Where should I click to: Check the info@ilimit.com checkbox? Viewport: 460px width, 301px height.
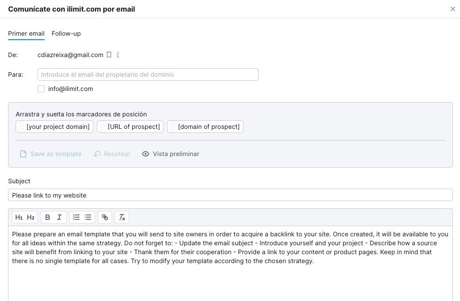(x=41, y=89)
